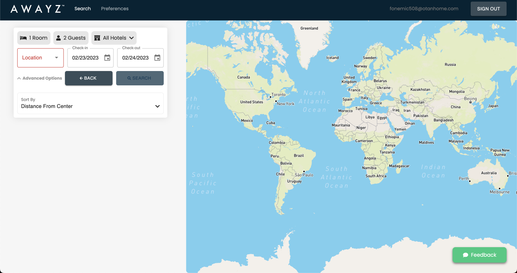517x273 pixels.
Task: Open the check-in calendar icon
Action: point(107,58)
